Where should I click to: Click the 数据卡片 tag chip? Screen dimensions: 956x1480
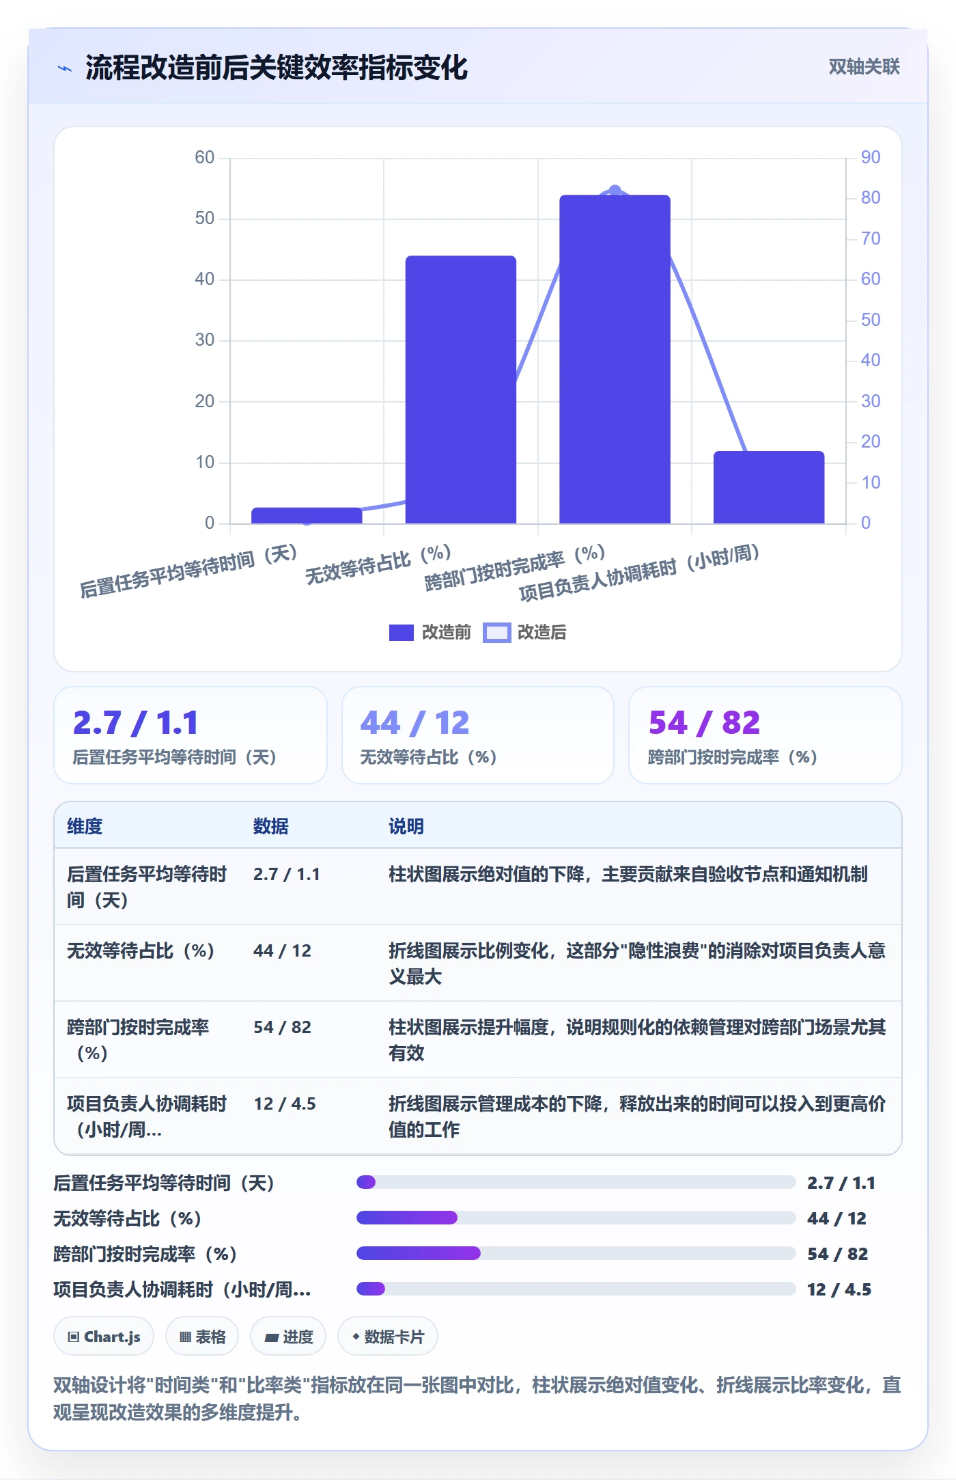pyautogui.click(x=388, y=1336)
